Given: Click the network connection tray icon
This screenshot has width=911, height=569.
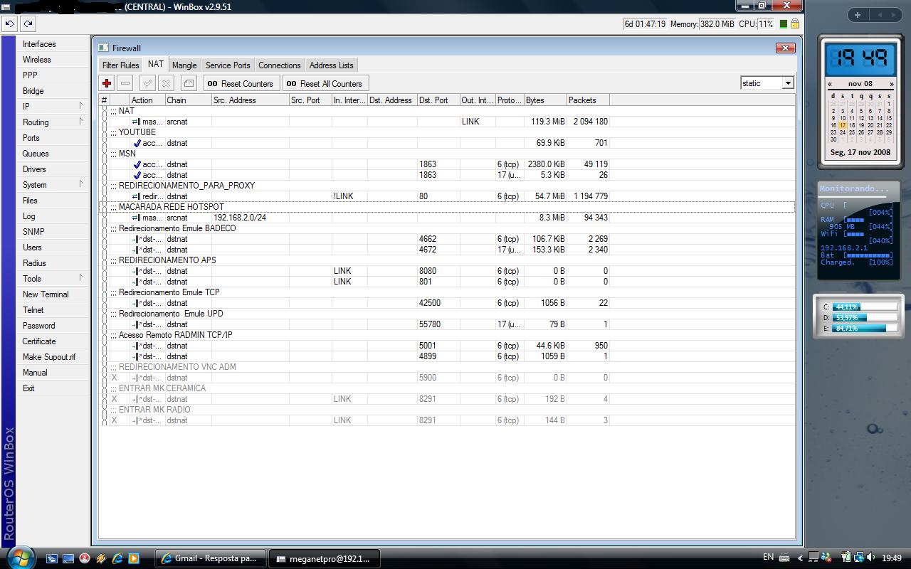Looking at the screenshot, I should (x=860, y=558).
